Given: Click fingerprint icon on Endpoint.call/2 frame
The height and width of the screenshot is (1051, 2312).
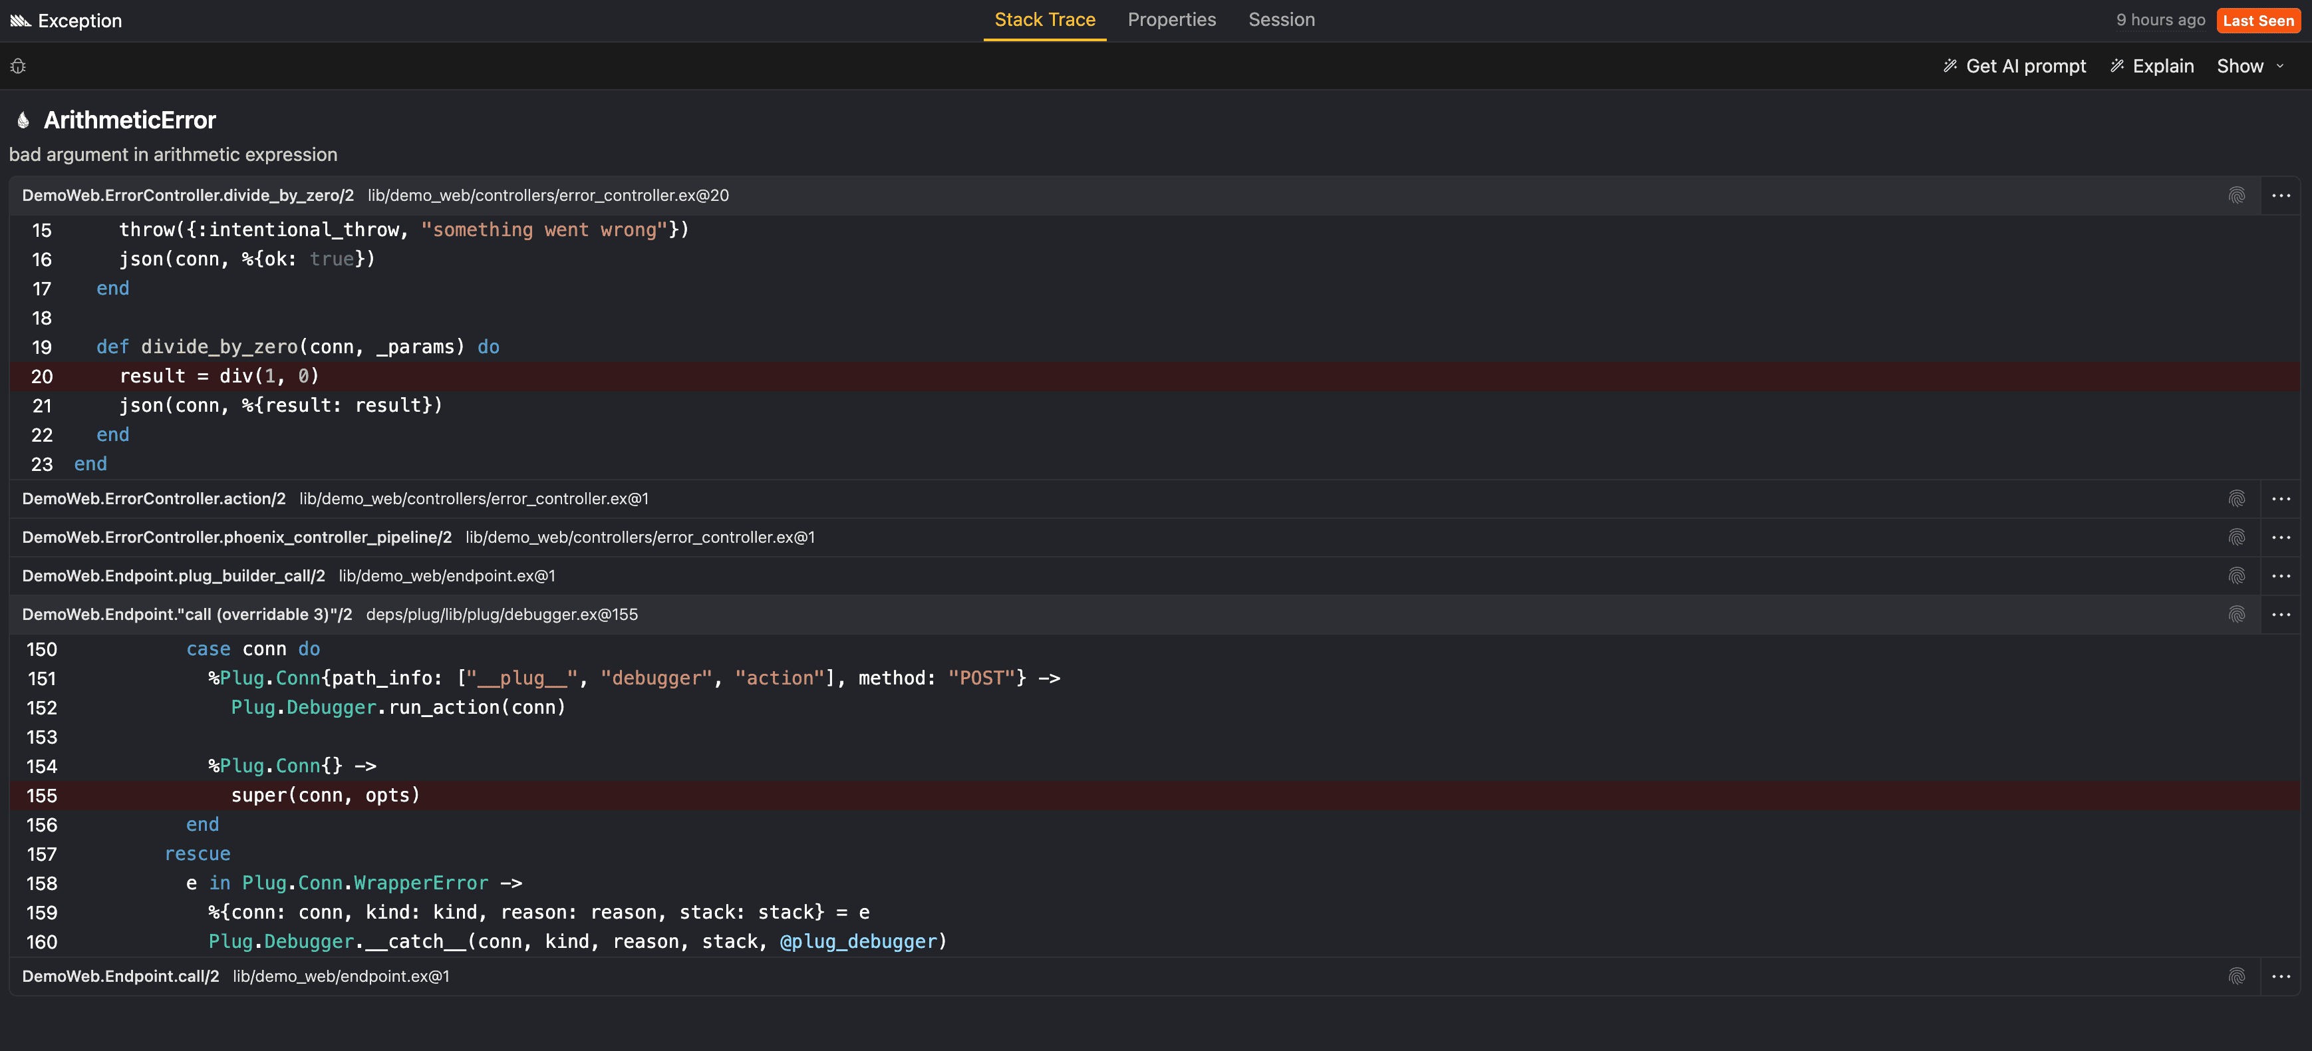Looking at the screenshot, I should coord(2237,976).
